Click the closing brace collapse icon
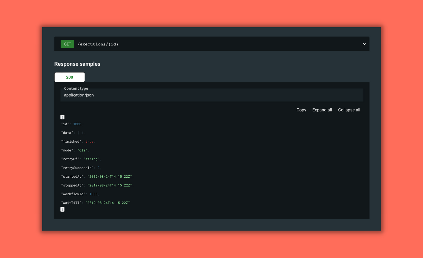This screenshot has width=423, height=258. point(62,209)
